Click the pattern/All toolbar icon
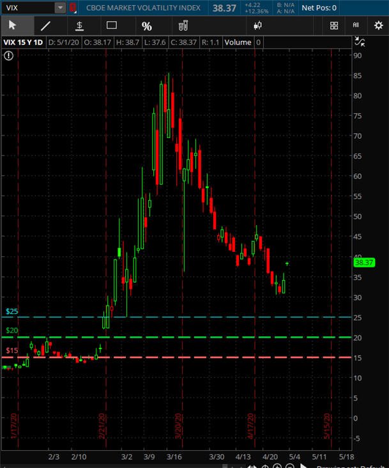This screenshot has height=468, width=389. click(356, 25)
